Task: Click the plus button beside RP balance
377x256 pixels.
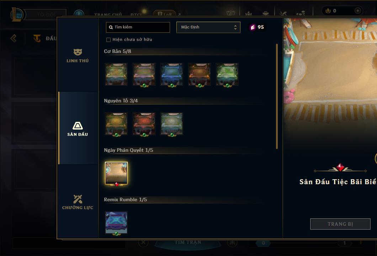Action: pyautogui.click(x=357, y=11)
